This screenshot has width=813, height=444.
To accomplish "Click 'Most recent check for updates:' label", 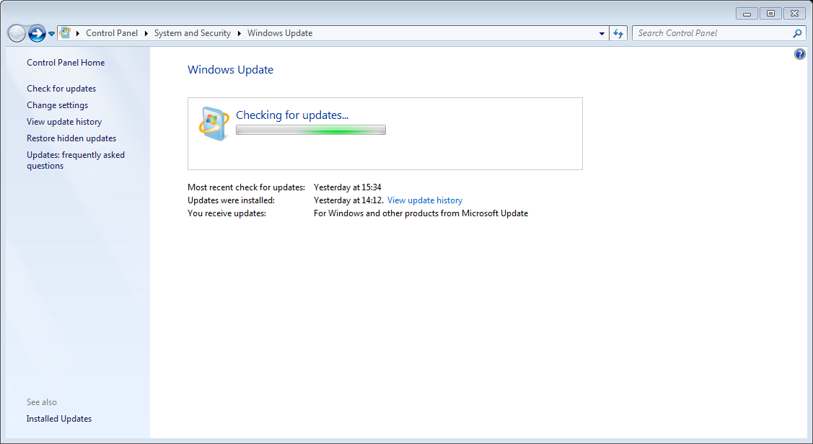I will point(246,187).
